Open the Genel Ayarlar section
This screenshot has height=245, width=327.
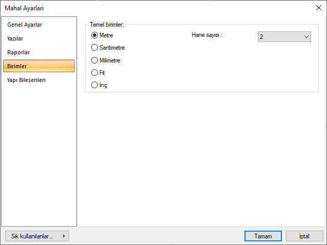pyautogui.click(x=25, y=25)
